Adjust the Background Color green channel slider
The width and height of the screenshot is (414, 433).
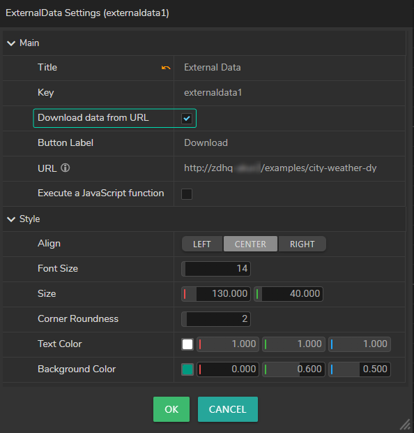(293, 369)
